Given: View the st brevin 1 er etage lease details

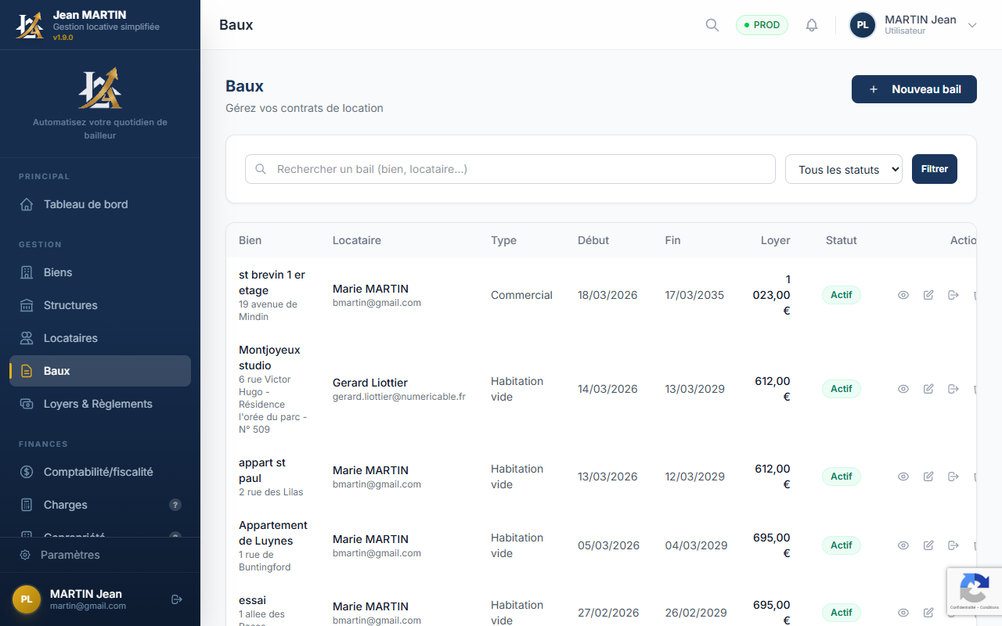Looking at the screenshot, I should (903, 295).
